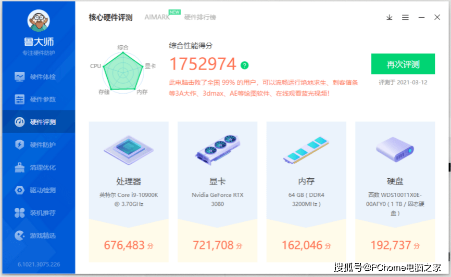Open 游戏精选 sidebar icon
The width and height of the screenshot is (451, 277).
(20, 235)
